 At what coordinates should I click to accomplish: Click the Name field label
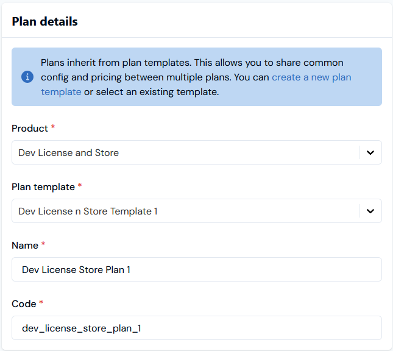(x=25, y=246)
